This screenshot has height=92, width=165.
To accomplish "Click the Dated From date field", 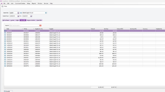I will point(13,16).
